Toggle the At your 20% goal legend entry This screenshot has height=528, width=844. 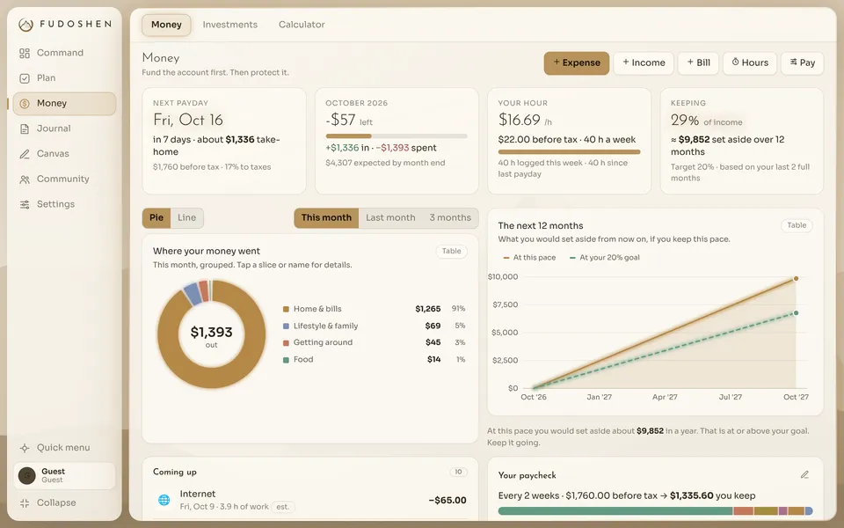point(605,258)
